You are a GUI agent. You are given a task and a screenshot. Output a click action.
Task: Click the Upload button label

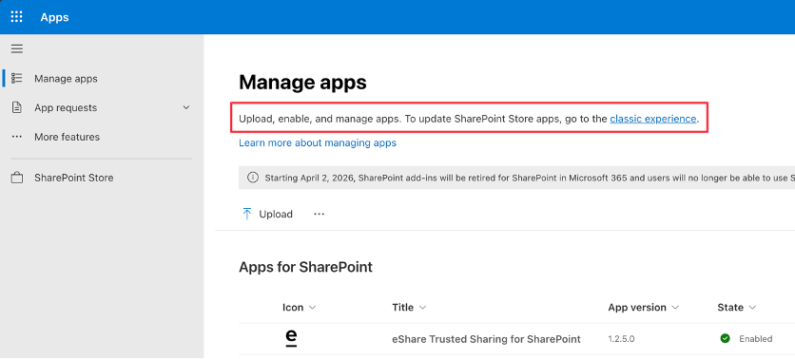click(276, 215)
